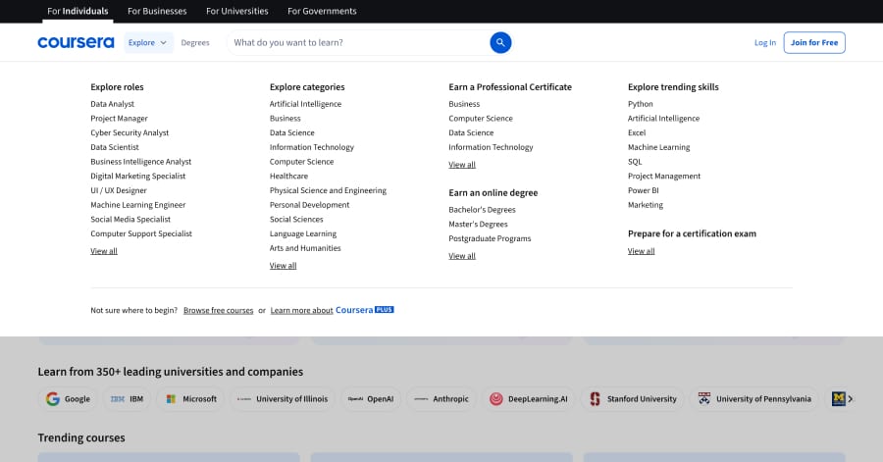883x462 pixels.
Task: Select the Cyber Security Analyst role
Action: [x=130, y=132]
